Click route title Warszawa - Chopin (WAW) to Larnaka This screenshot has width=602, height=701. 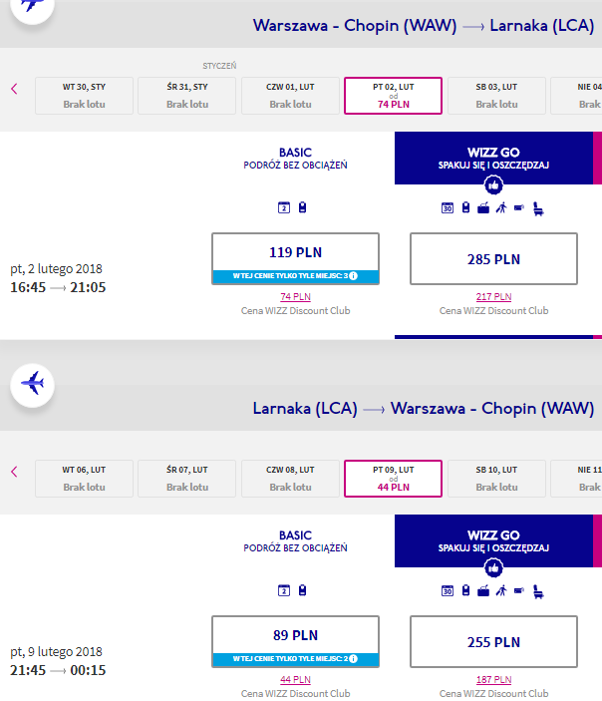click(424, 26)
